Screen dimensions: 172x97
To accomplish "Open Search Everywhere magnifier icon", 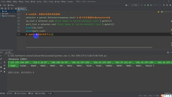I will 167,5.
